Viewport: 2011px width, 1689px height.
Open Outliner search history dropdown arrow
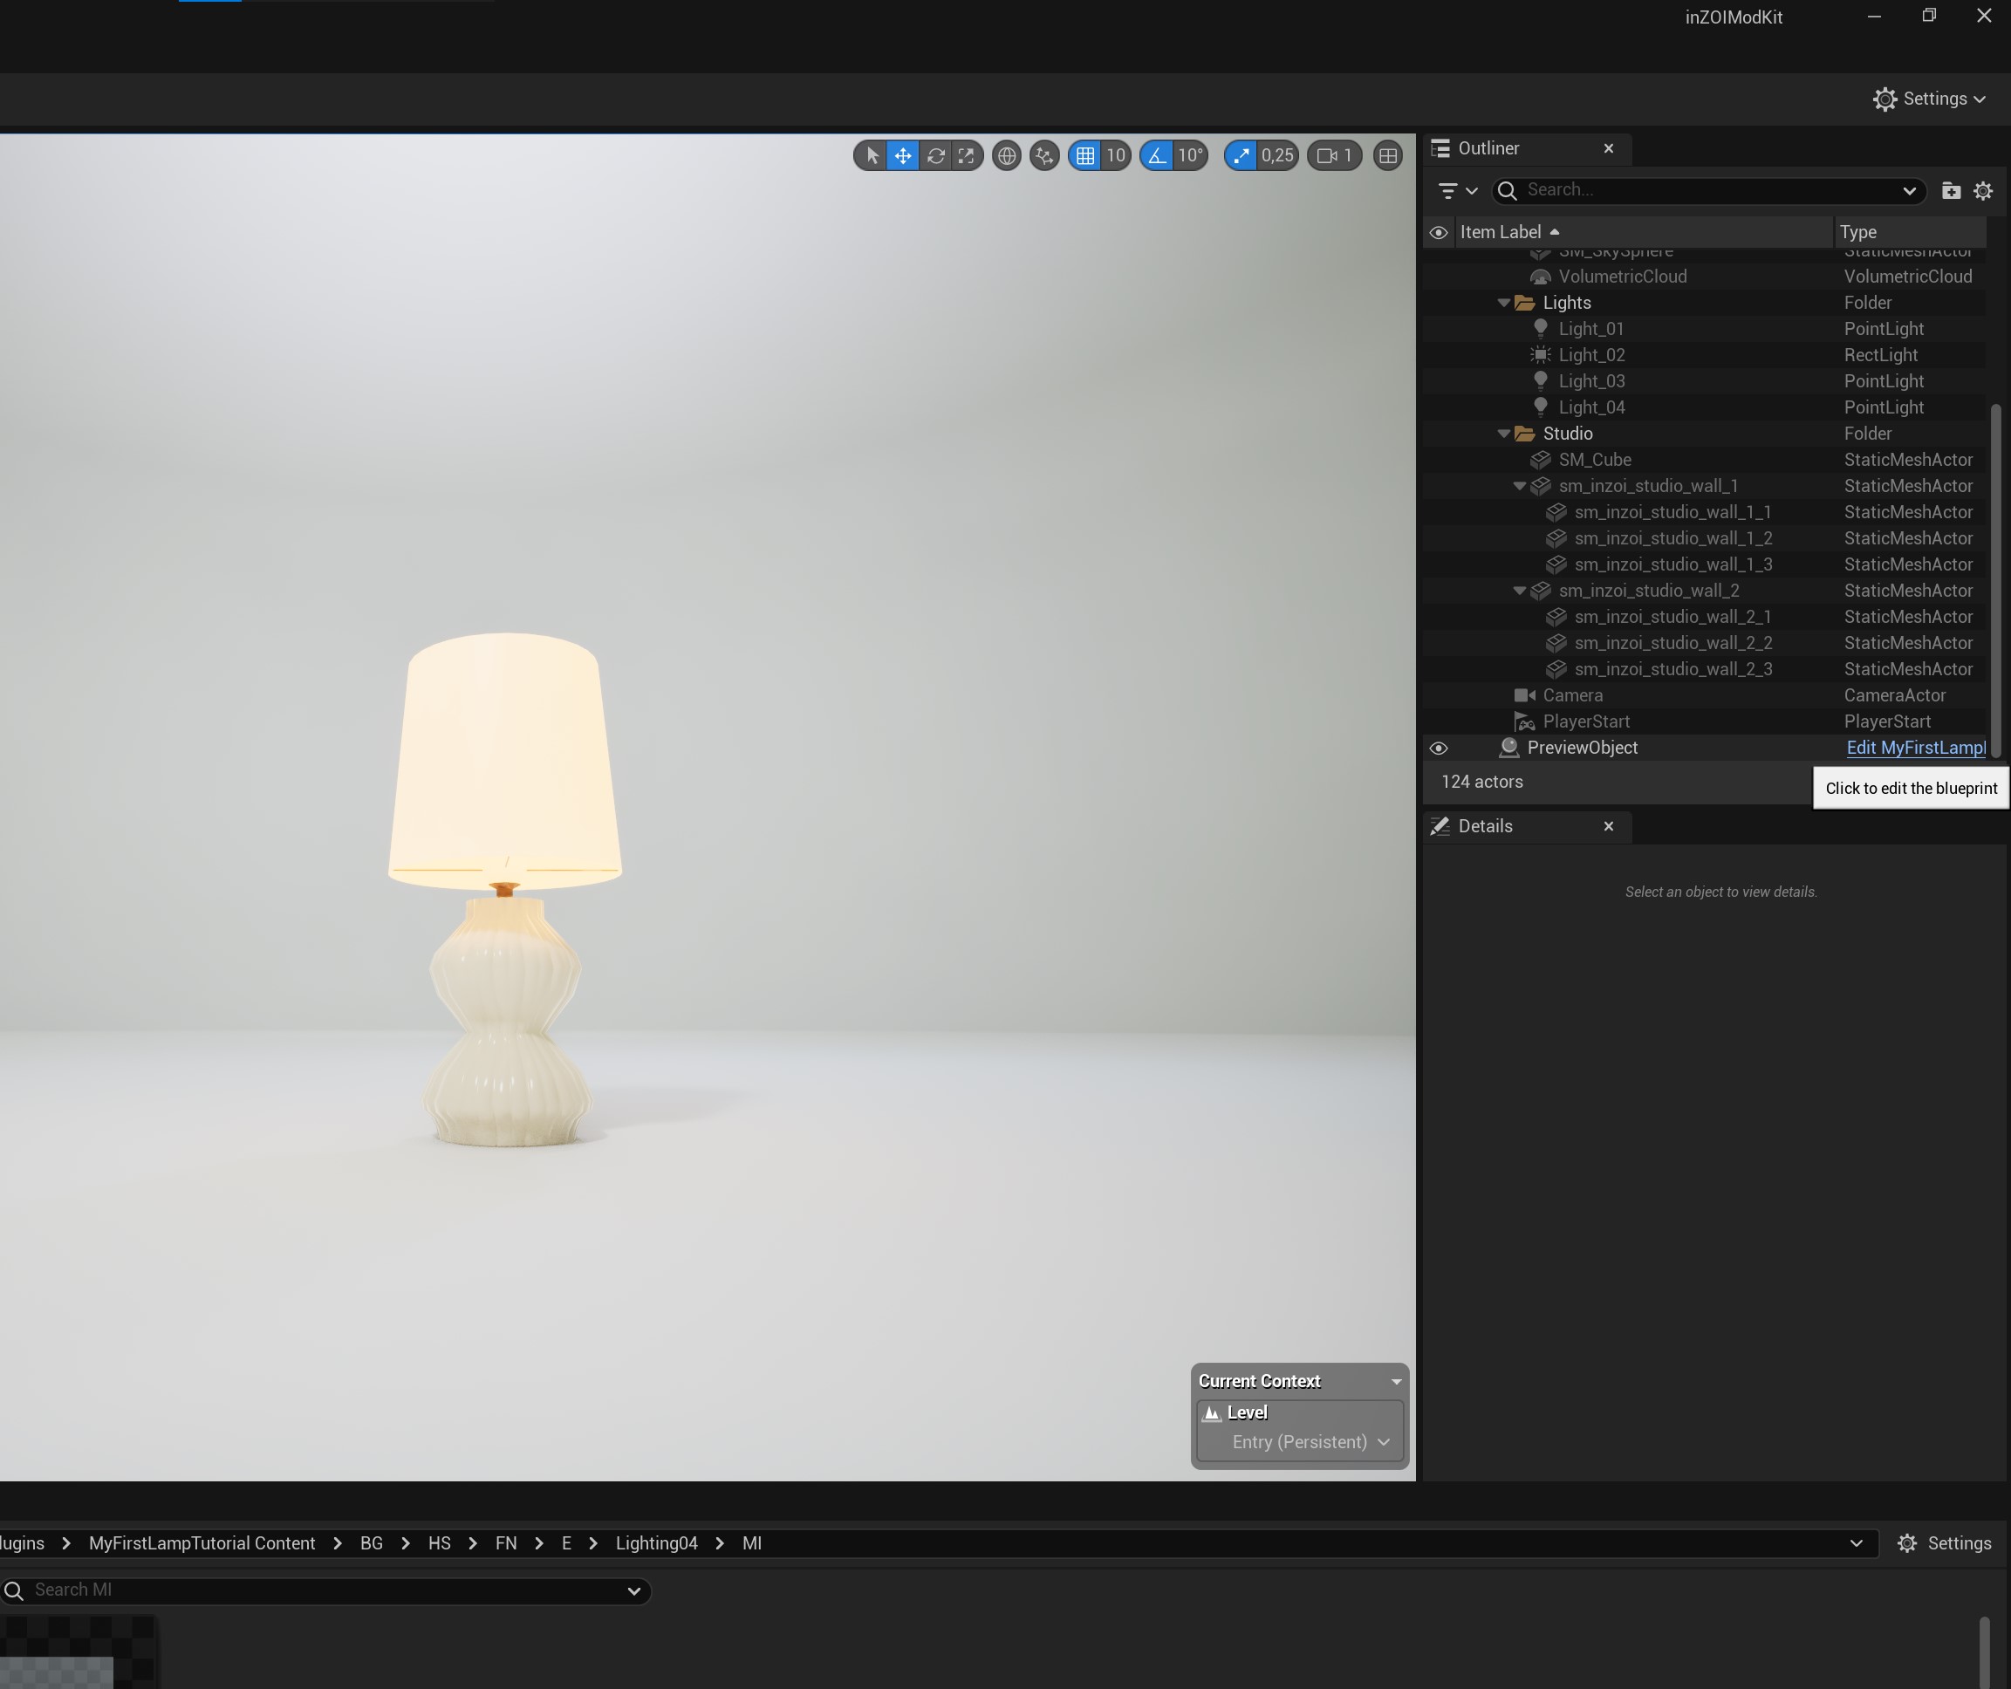point(1909,190)
